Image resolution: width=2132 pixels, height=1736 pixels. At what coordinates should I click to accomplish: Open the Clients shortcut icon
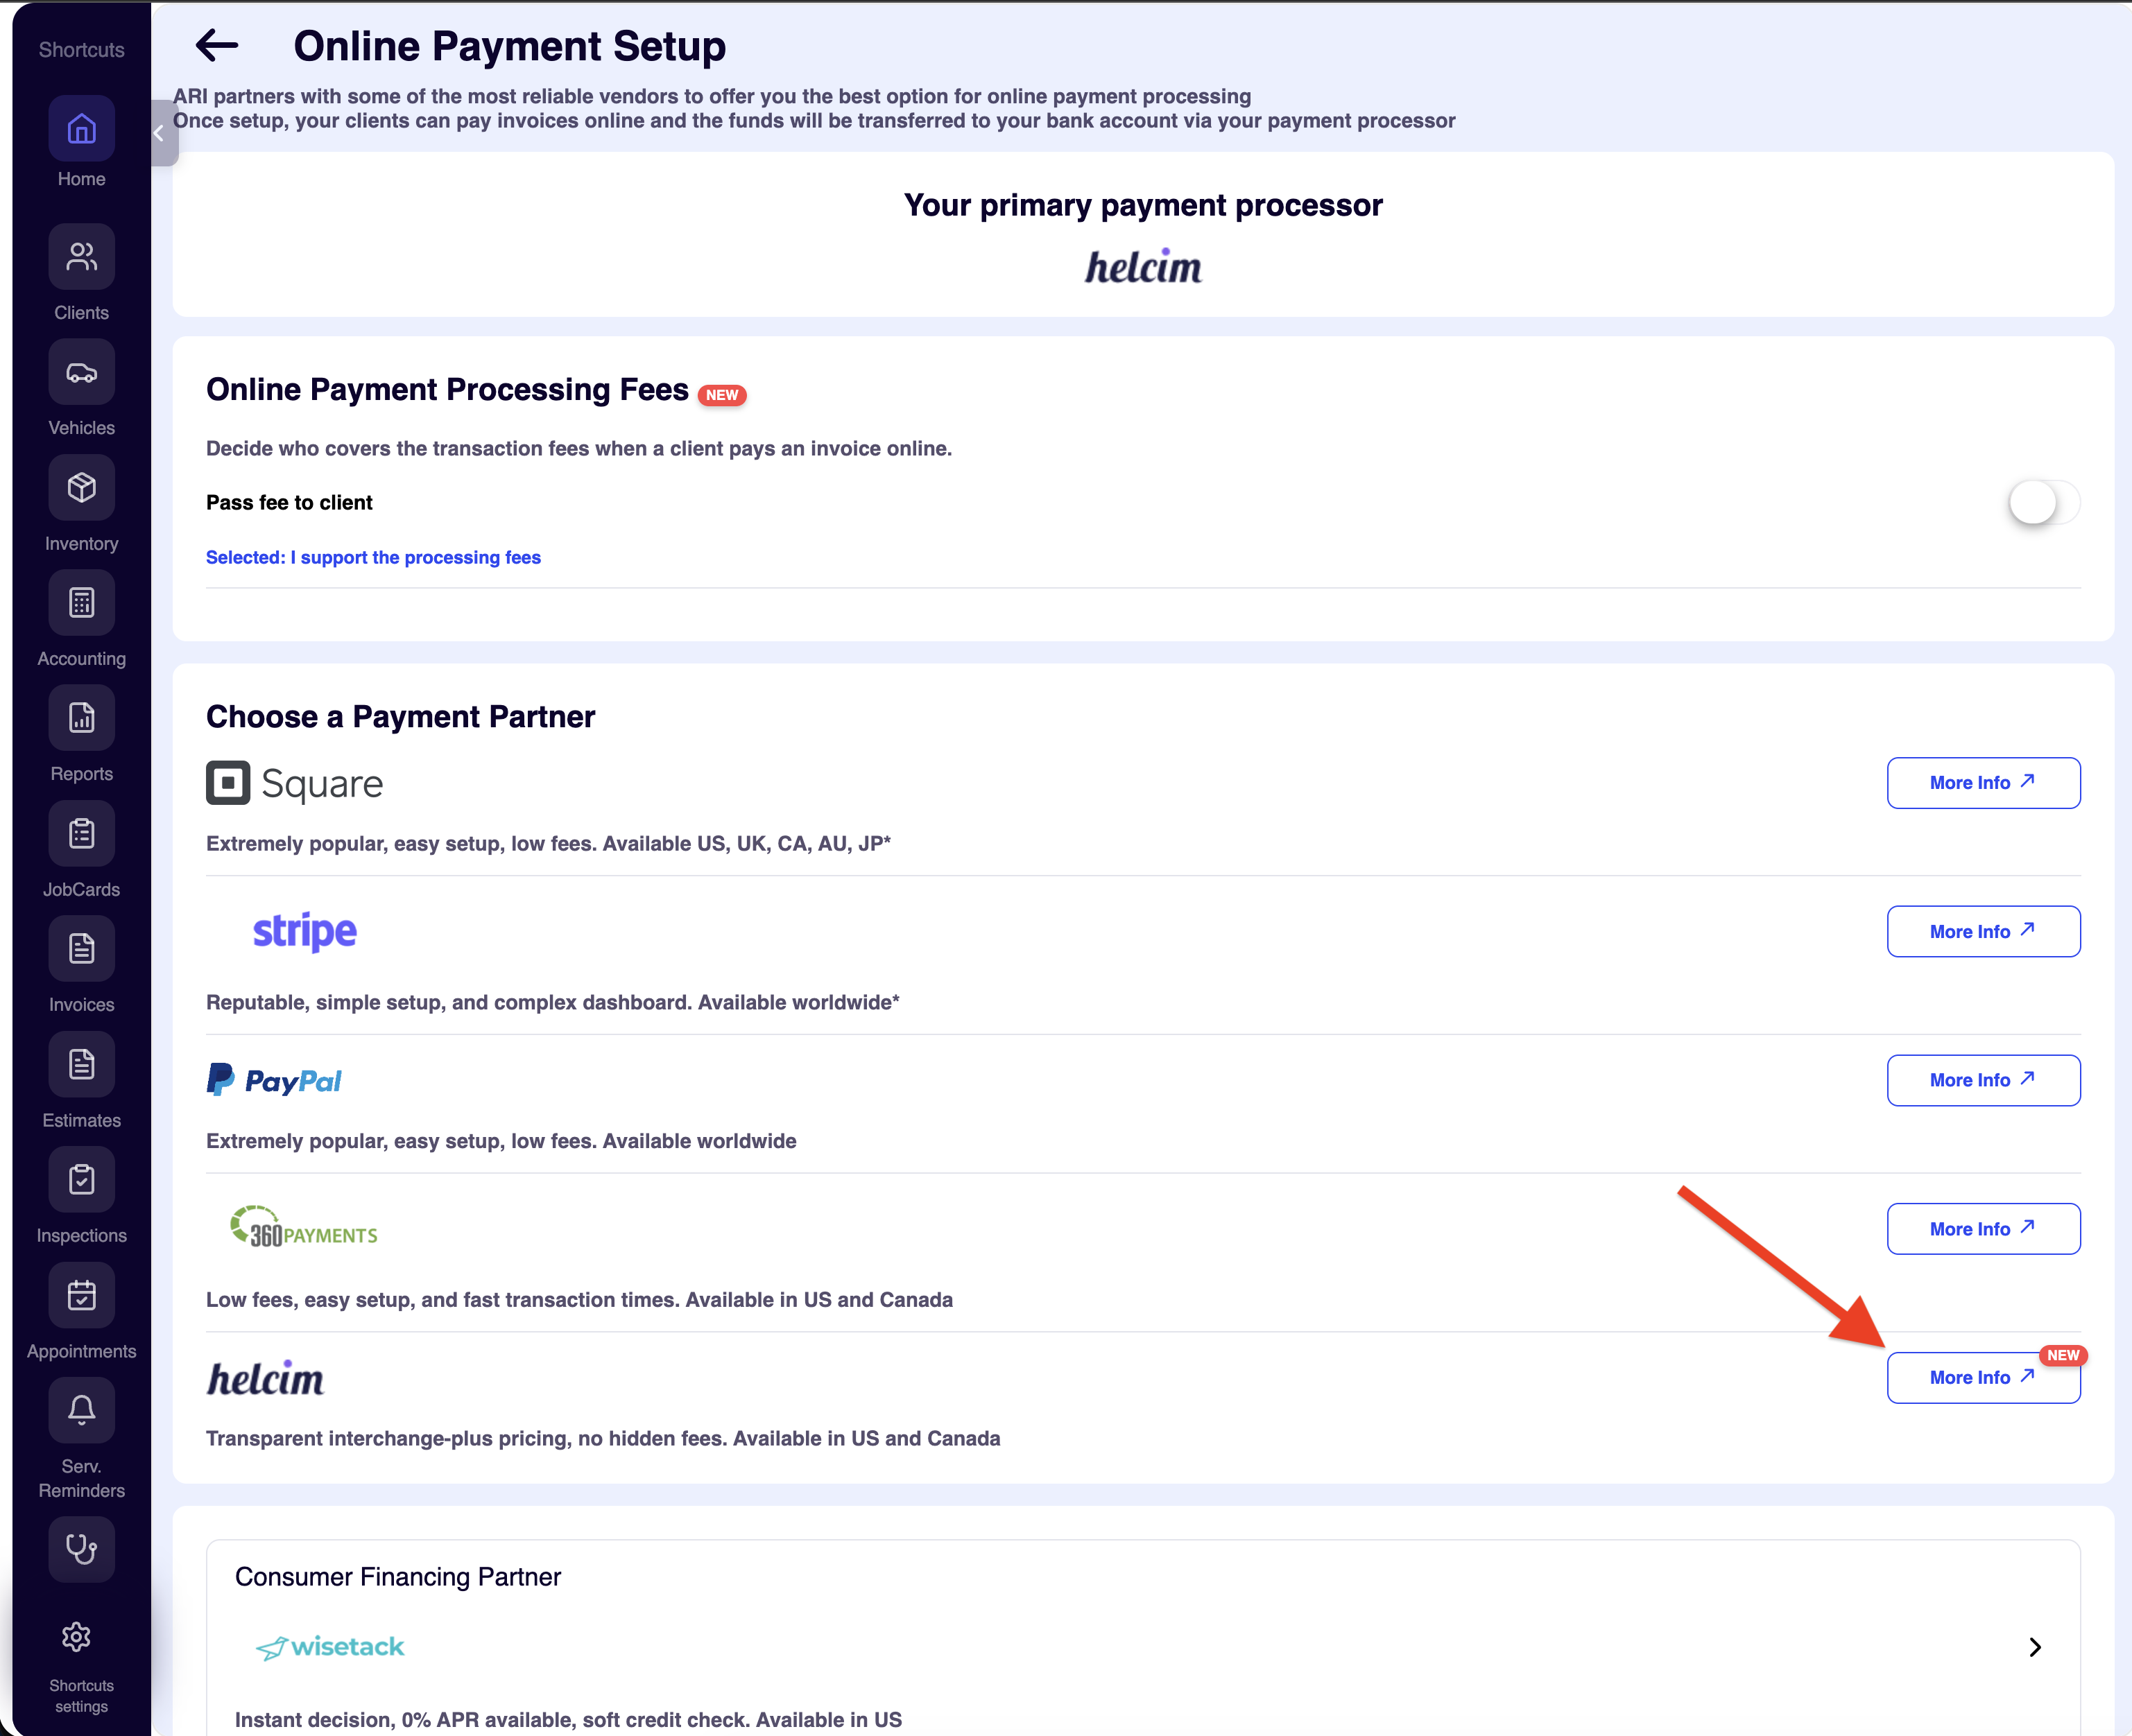[x=81, y=257]
